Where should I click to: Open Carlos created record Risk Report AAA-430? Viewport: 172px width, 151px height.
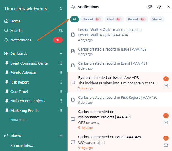119,100
